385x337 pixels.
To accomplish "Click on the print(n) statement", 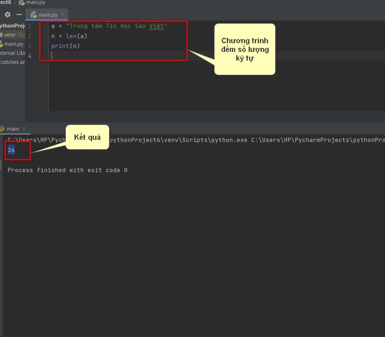I will tap(65, 46).
